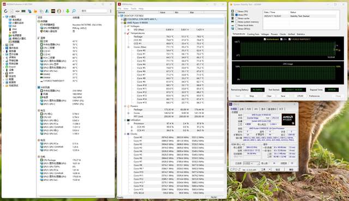
Task: Enable the Stress CPU checkbox
Action: pyautogui.click(x=237, y=11)
